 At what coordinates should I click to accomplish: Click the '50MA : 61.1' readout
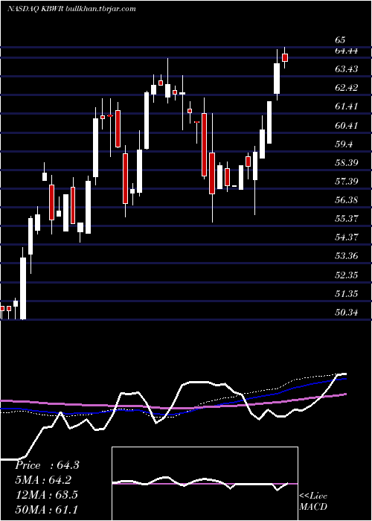(46, 509)
